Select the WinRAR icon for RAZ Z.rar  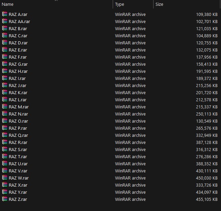pyautogui.click(x=4, y=199)
